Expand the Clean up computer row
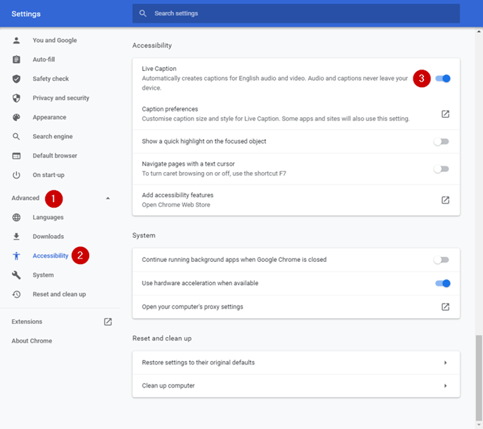483x429 pixels. pyautogui.click(x=296, y=386)
